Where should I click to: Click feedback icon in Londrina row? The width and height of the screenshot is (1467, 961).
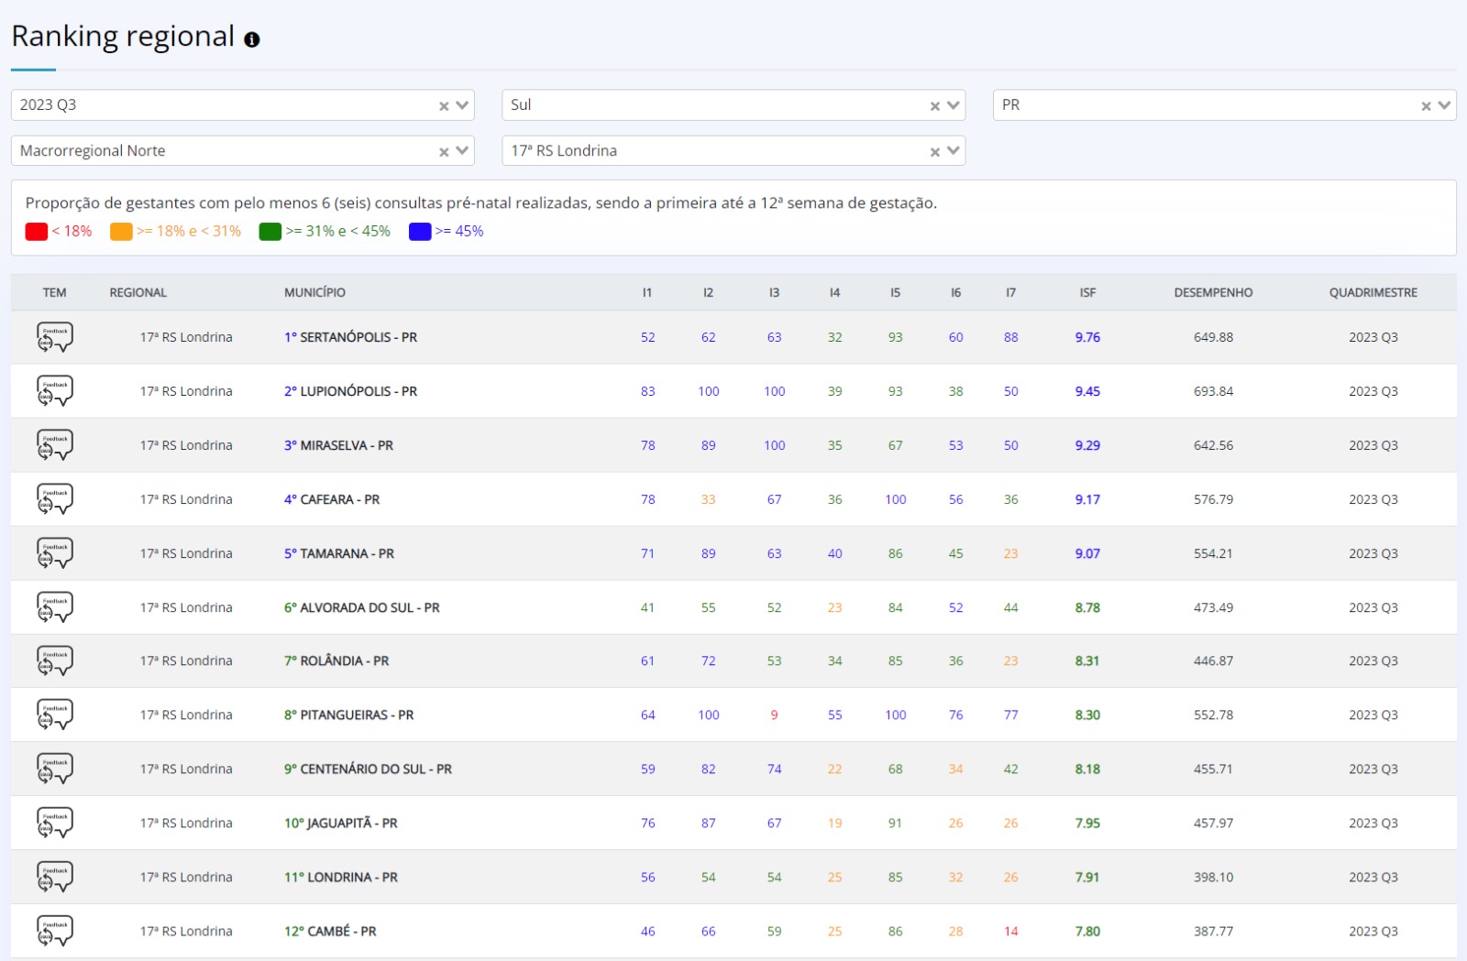(x=55, y=877)
